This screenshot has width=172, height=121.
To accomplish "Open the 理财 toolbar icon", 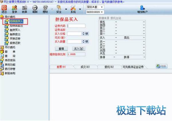I will point(45,9).
